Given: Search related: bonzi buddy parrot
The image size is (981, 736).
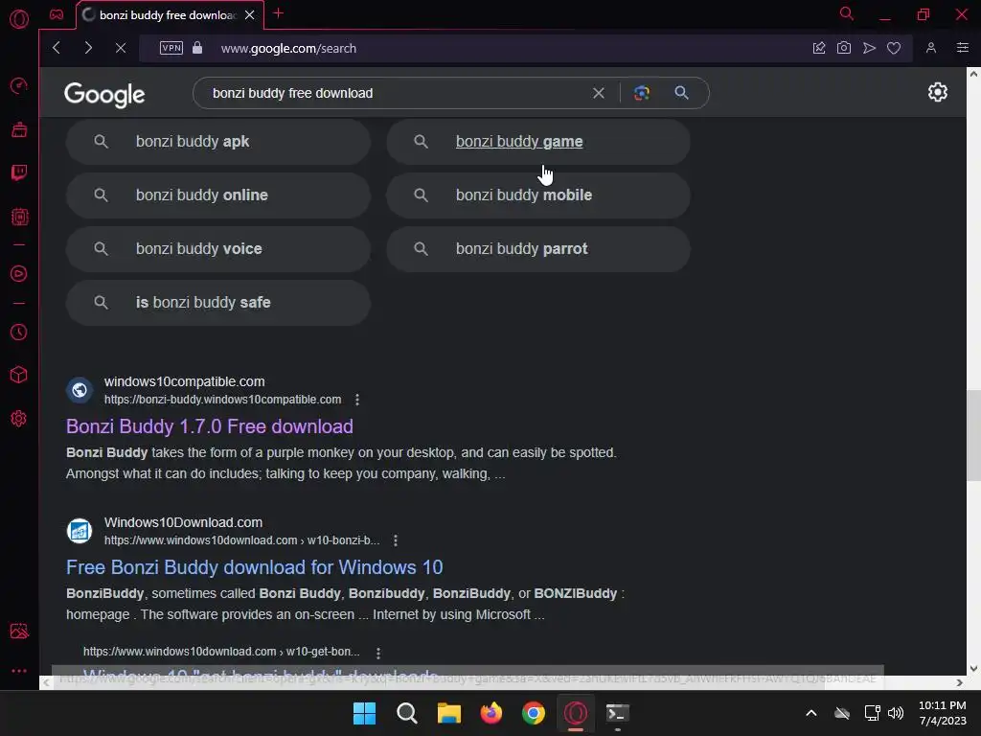Looking at the screenshot, I should pyautogui.click(x=538, y=249).
